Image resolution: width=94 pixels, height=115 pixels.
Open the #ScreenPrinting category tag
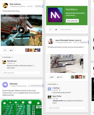36,86
